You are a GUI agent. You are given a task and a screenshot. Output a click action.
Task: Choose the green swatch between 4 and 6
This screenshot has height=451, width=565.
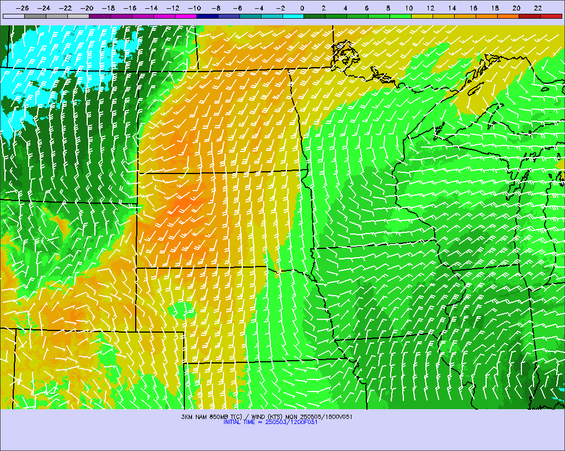[x=358, y=16]
